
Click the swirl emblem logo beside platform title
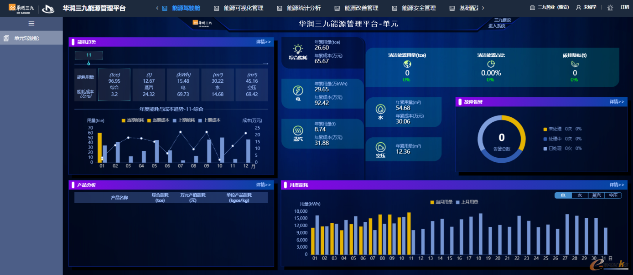[x=49, y=9]
